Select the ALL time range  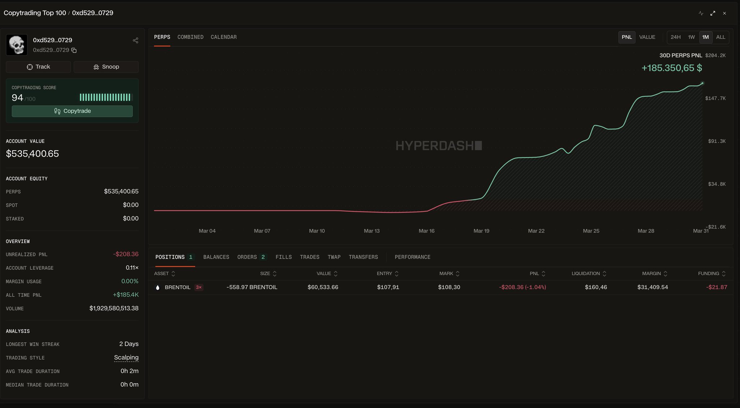pyautogui.click(x=720, y=37)
